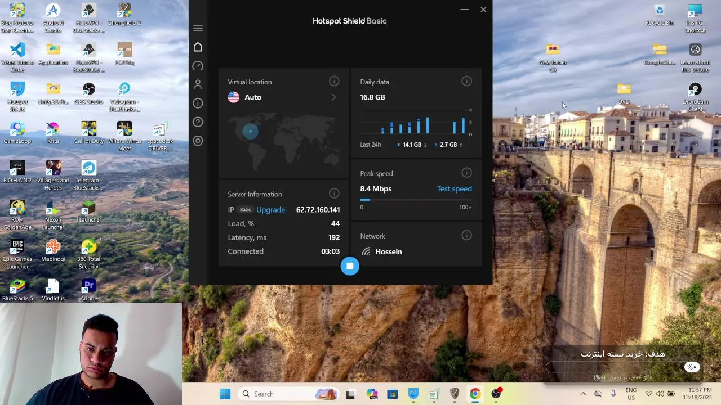
Task: Open the Windows Start menu
Action: [x=225, y=394]
